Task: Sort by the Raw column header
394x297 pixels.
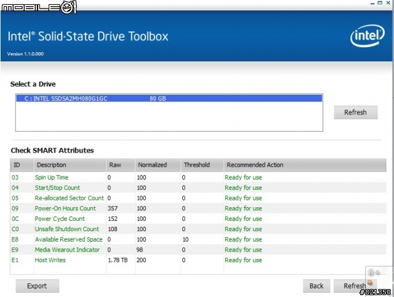Action: tap(121, 165)
